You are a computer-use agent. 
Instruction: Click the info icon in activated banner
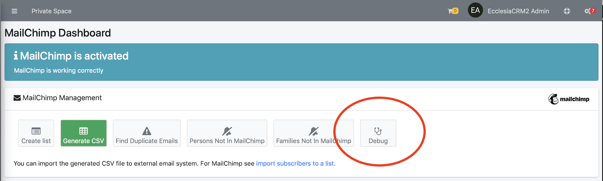tap(16, 56)
